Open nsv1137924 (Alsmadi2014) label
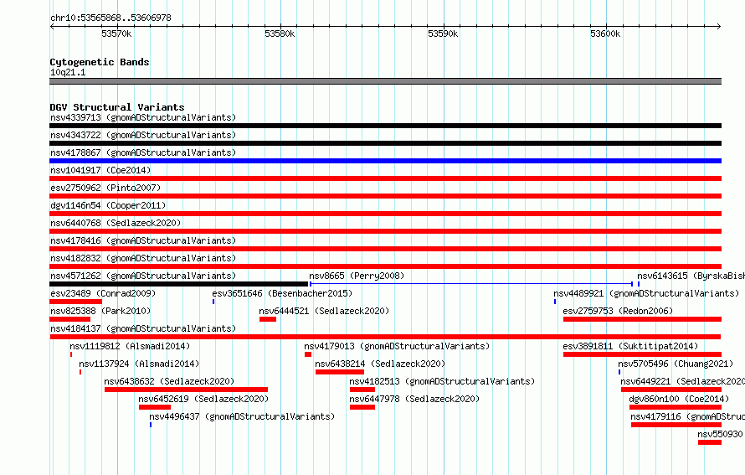 139,364
